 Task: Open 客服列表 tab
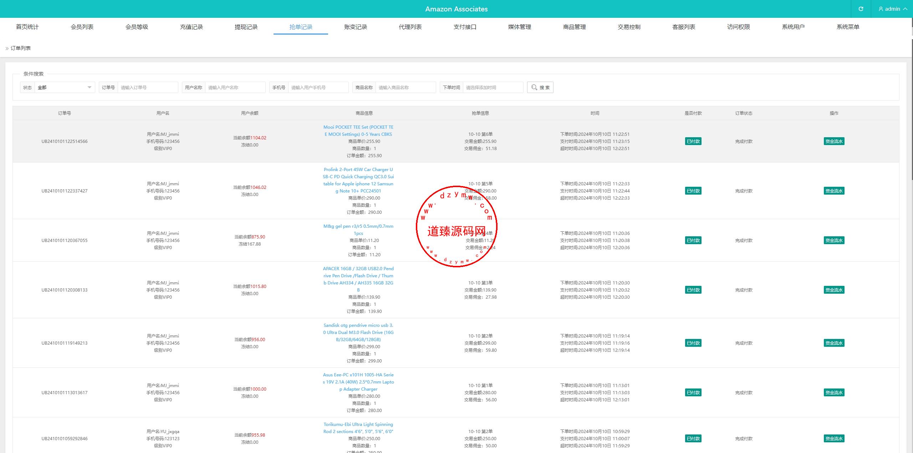tap(684, 27)
